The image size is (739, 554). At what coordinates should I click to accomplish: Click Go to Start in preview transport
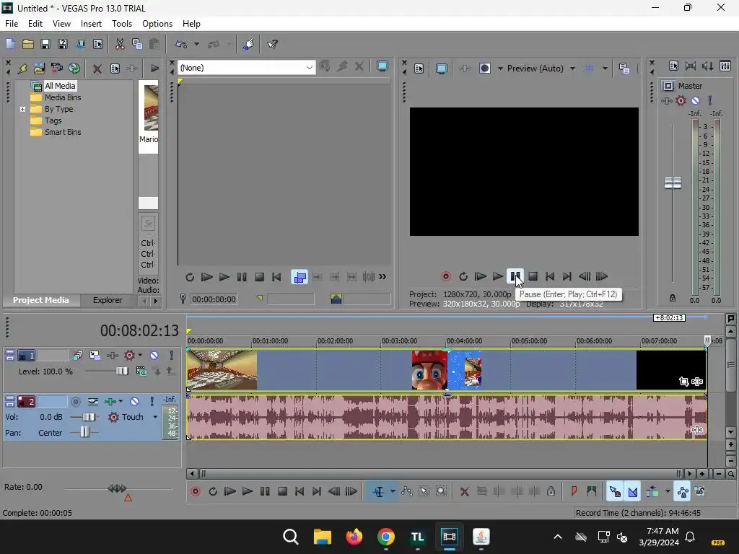[549, 276]
